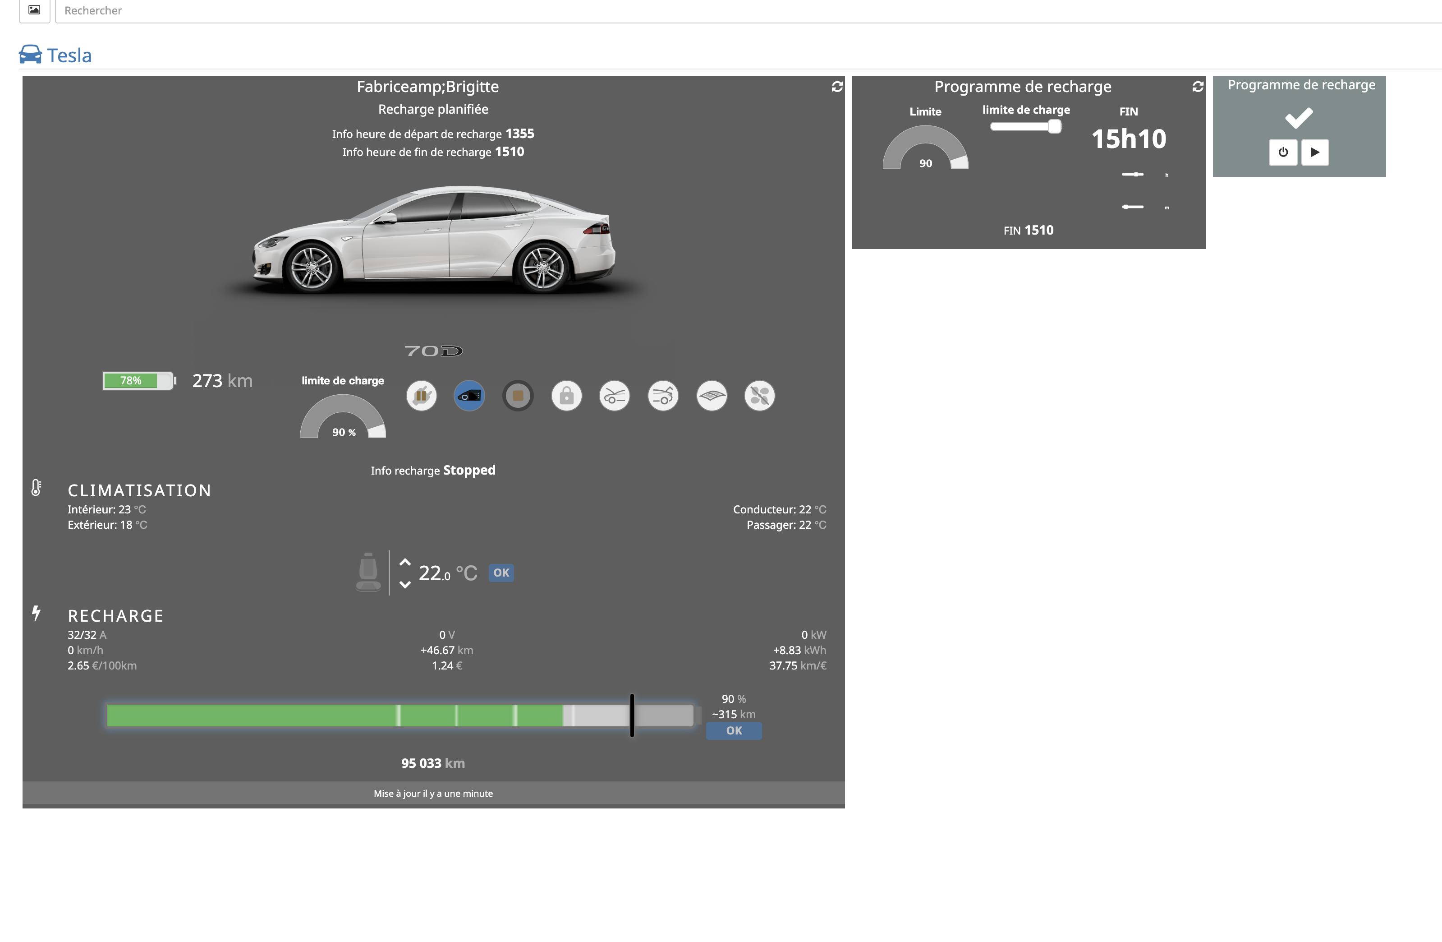
Task: Click the FIN 1510 text in programme widget
Action: click(x=1028, y=231)
